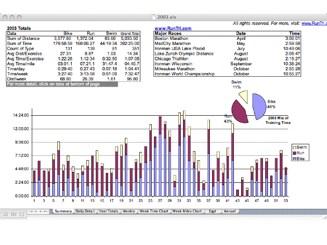Switch to the Year Totals tab
The height and width of the screenshot is (245, 327).
(108, 211)
